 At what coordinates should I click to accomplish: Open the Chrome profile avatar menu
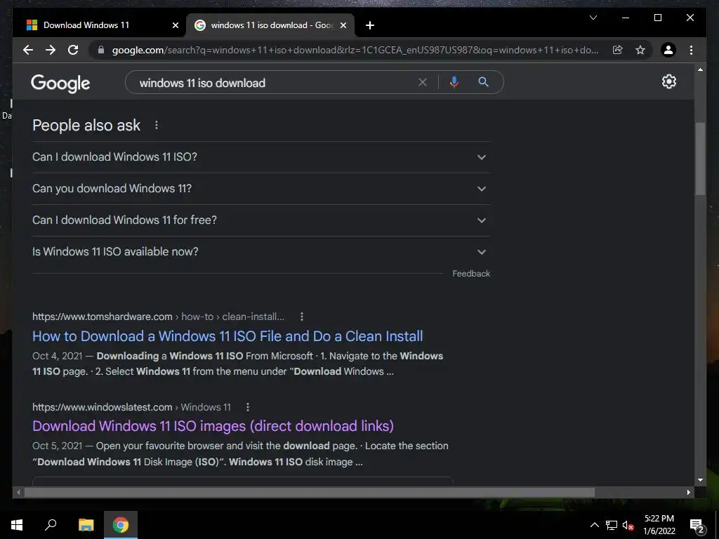click(x=668, y=50)
